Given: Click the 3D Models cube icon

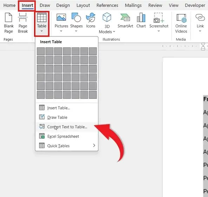Looking at the screenshot, I should [x=107, y=17].
